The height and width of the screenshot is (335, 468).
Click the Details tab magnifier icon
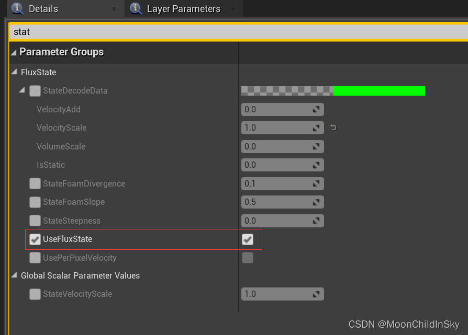18,8
